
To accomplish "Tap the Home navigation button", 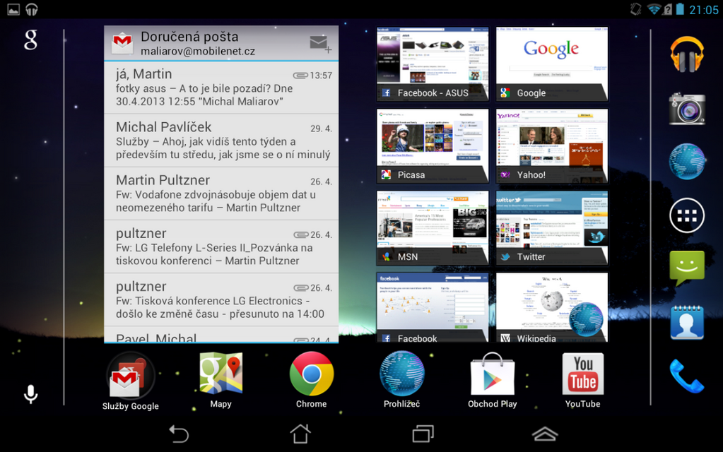I will click(x=299, y=434).
